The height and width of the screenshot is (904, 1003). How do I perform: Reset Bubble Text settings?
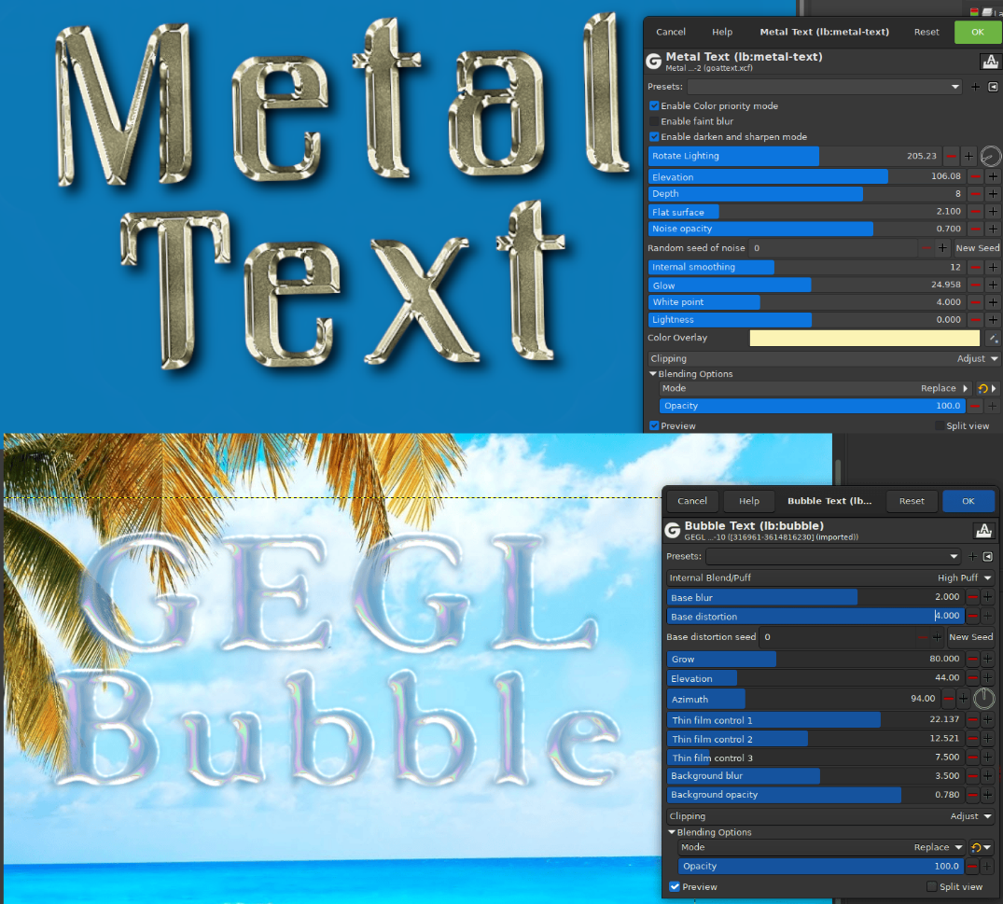[x=912, y=501]
